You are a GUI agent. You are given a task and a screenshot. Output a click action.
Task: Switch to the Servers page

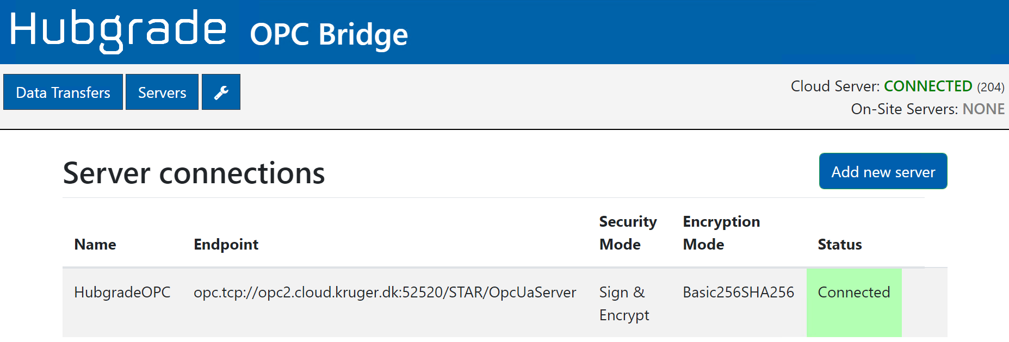162,92
